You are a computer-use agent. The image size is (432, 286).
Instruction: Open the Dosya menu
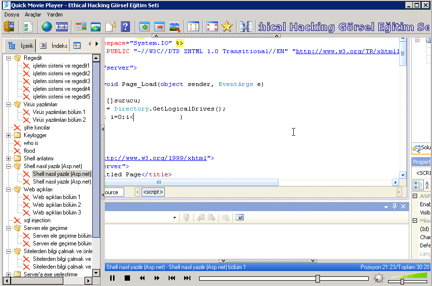click(12, 14)
